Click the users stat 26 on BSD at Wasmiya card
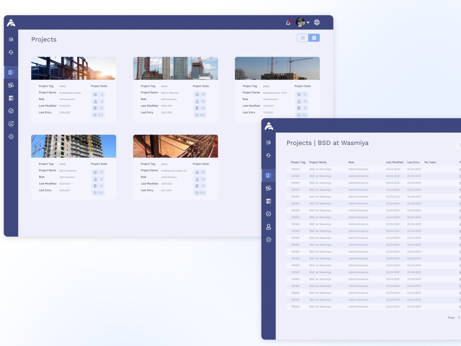Viewport: 461px width, 346px height. pyautogui.click(x=200, y=101)
